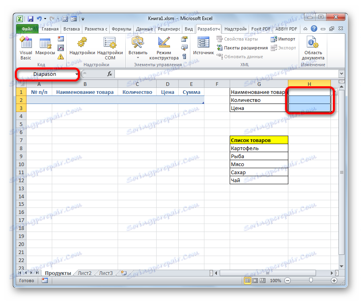Expand the formula bar

(x=341, y=73)
